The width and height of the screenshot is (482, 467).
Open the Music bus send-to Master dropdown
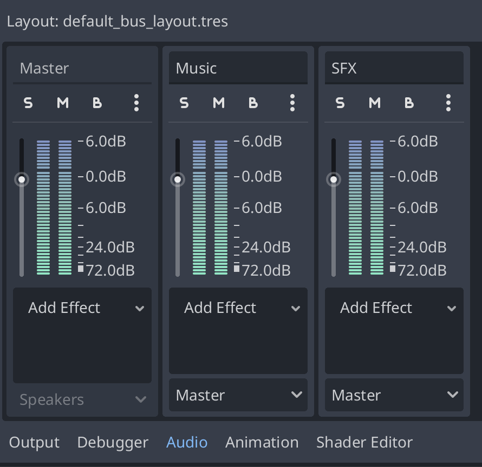point(238,395)
